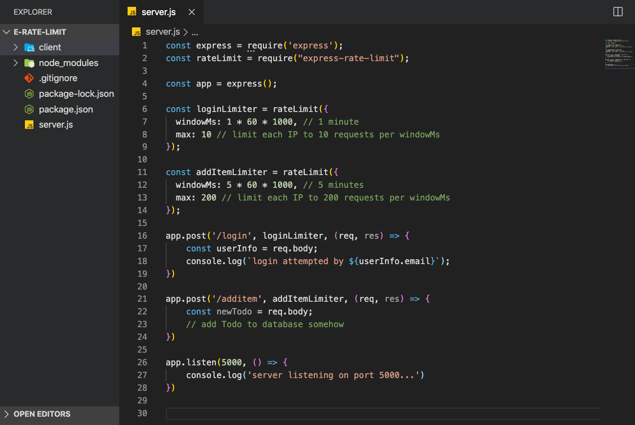Select server.js in the breadcrumb
The image size is (635, 425).
coord(163,32)
